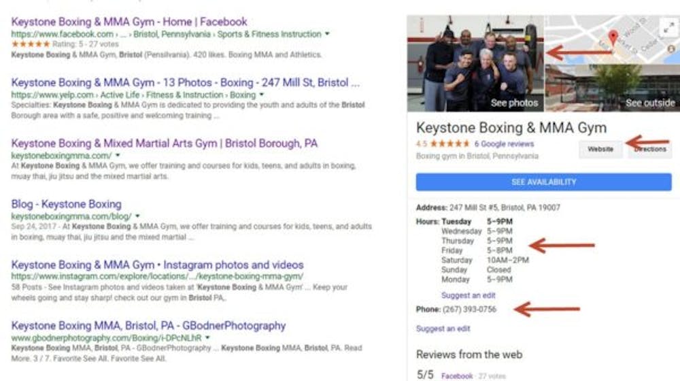Click the SEE AVAILABILITY button
The image size is (680, 381).
coord(544,182)
